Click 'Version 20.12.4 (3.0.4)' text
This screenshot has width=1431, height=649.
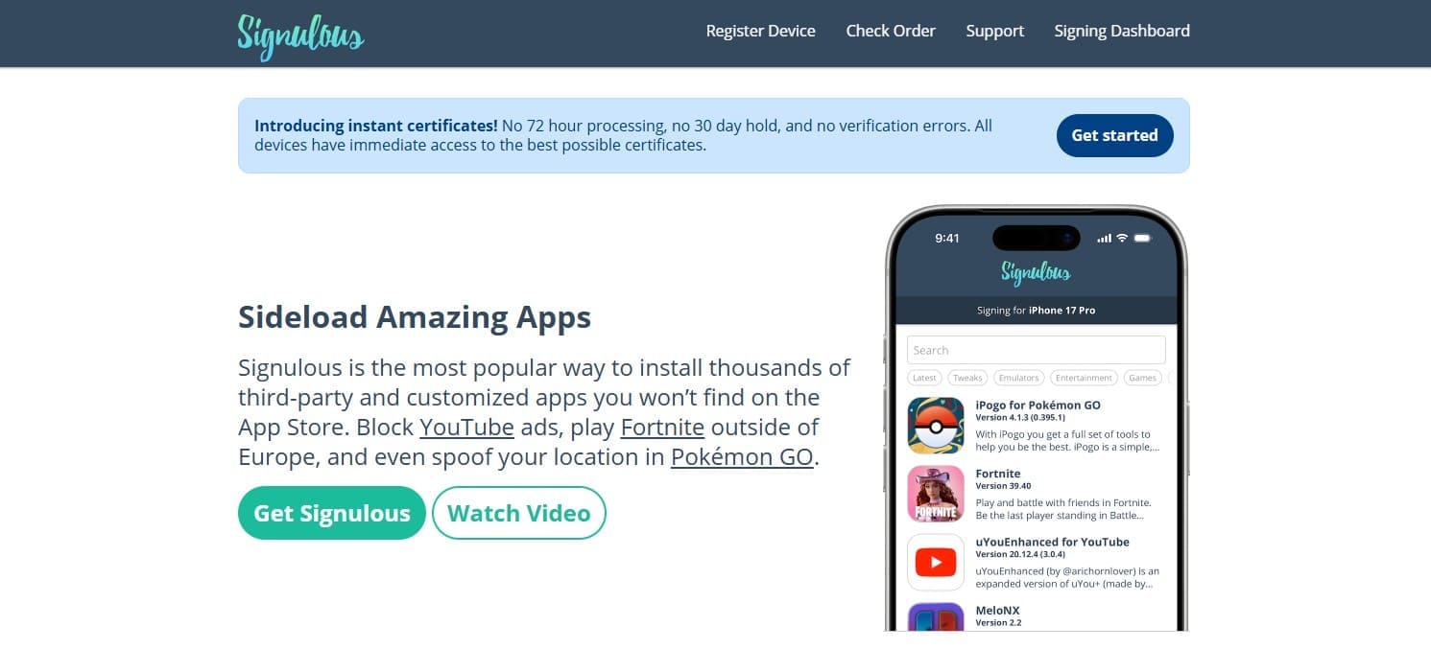(x=1019, y=554)
